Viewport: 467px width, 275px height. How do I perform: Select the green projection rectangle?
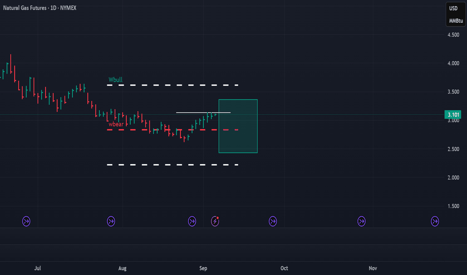[x=238, y=126]
